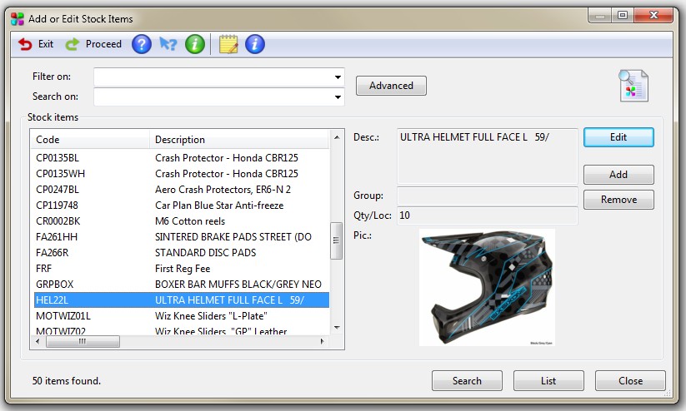This screenshot has width=686, height=411.
Task: Click the Close button at the bottom
Action: pos(630,381)
